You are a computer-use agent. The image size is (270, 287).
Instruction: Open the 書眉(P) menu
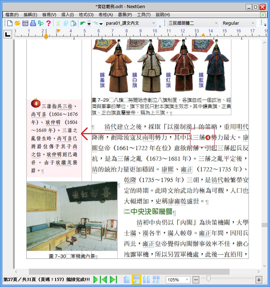tap(125, 15)
